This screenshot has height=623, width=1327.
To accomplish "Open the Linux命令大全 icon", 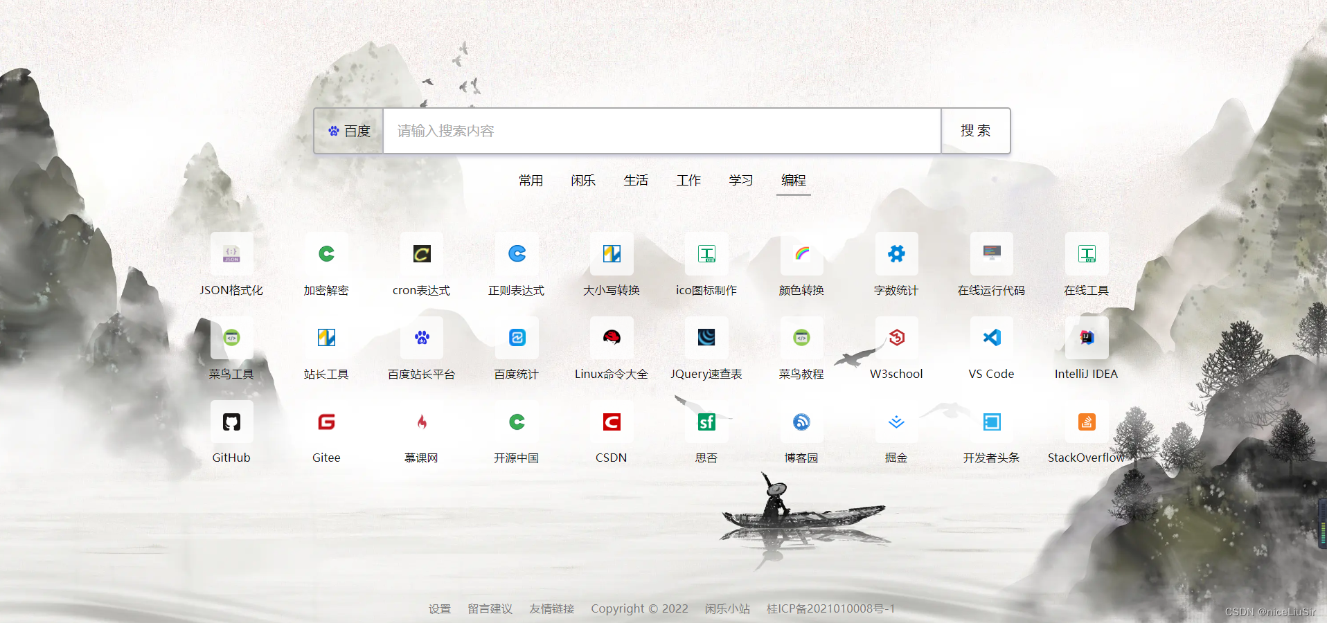I will (612, 338).
